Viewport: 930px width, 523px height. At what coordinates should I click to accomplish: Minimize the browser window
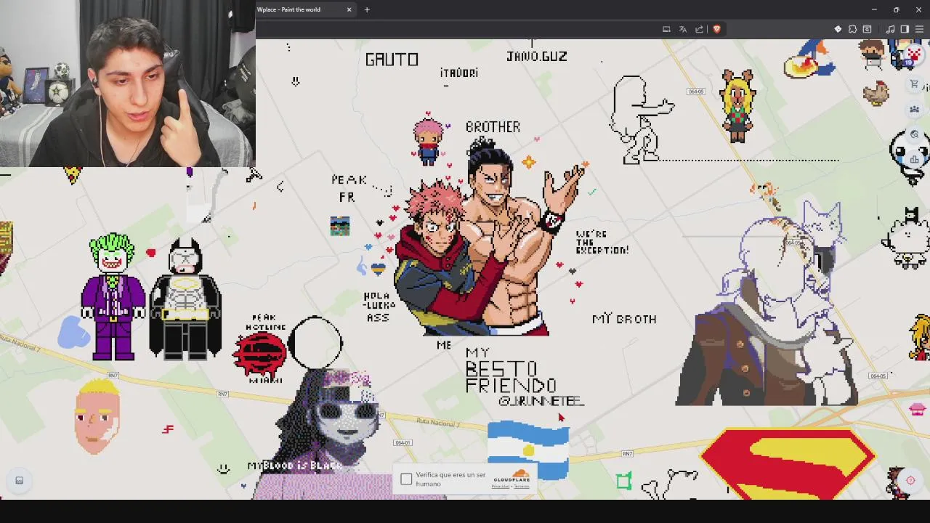click(x=874, y=9)
